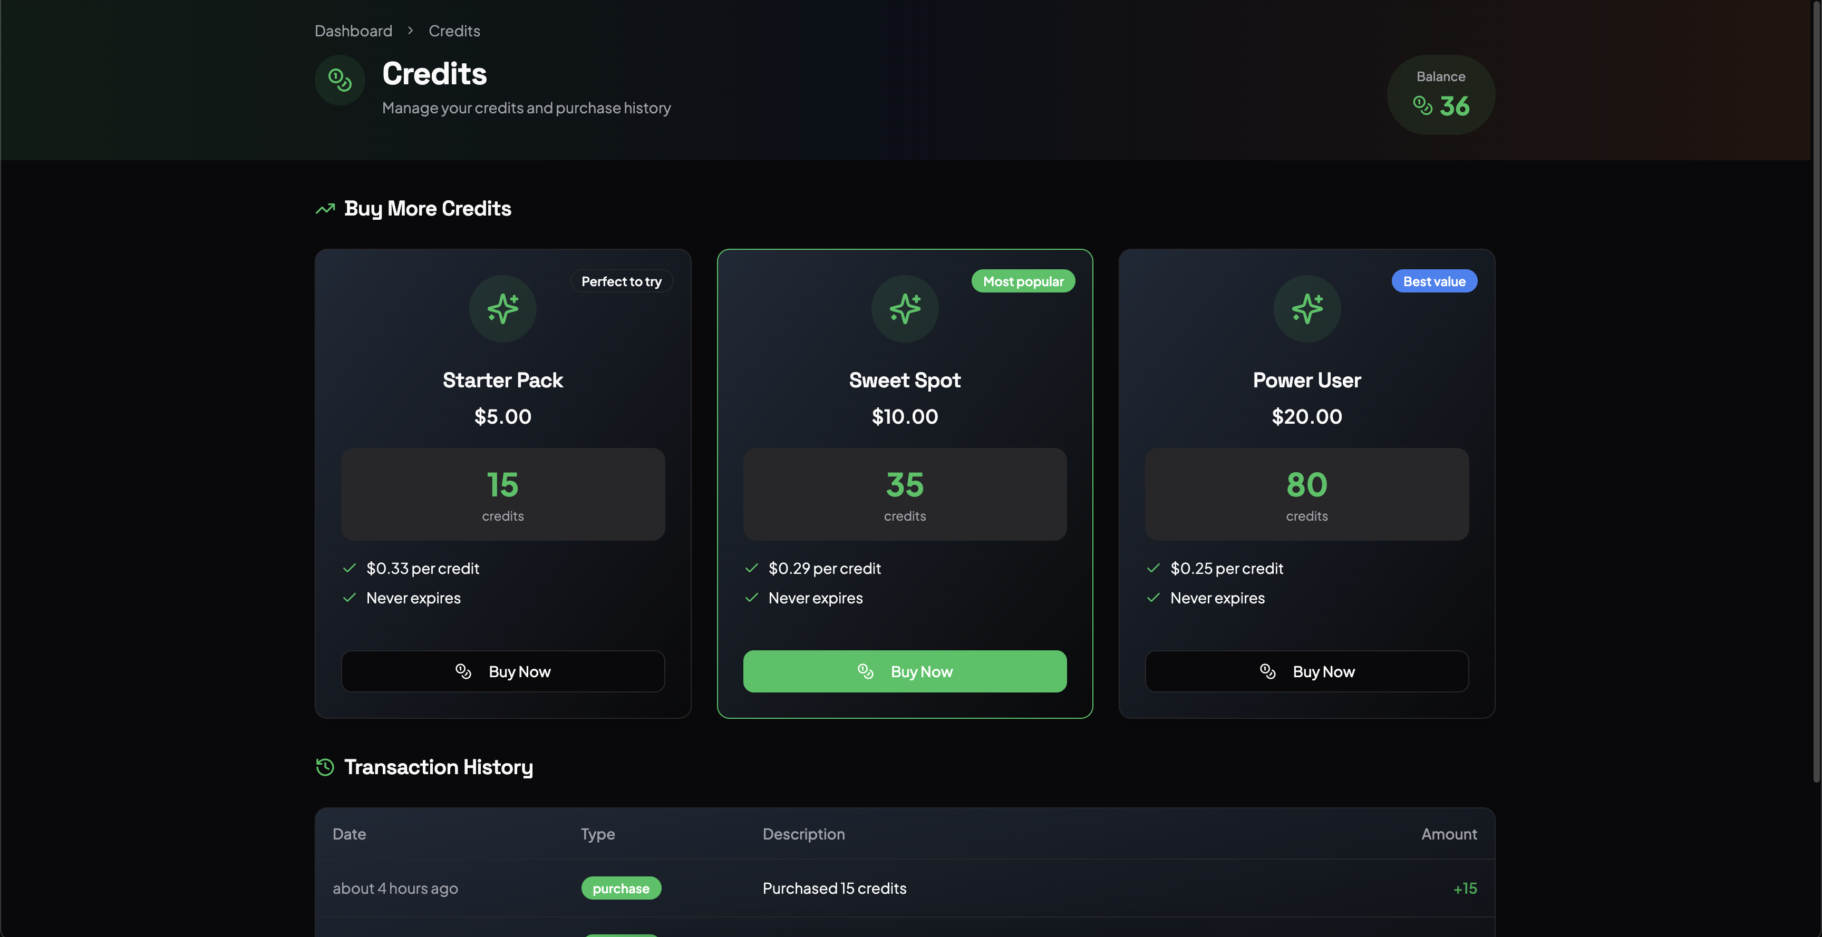Click the coins icon beside Credits heading
This screenshot has width=1822, height=937.
pyautogui.click(x=340, y=80)
